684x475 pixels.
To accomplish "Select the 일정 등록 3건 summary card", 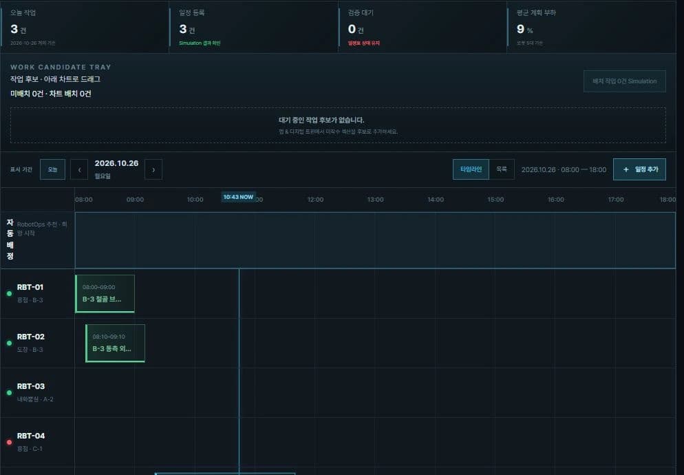I will (x=254, y=27).
